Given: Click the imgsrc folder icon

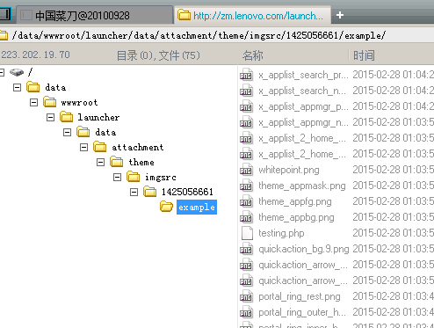Looking at the screenshot, I should tap(134, 177).
